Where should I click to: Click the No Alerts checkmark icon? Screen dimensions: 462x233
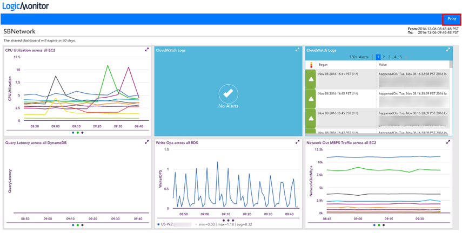[229, 93]
